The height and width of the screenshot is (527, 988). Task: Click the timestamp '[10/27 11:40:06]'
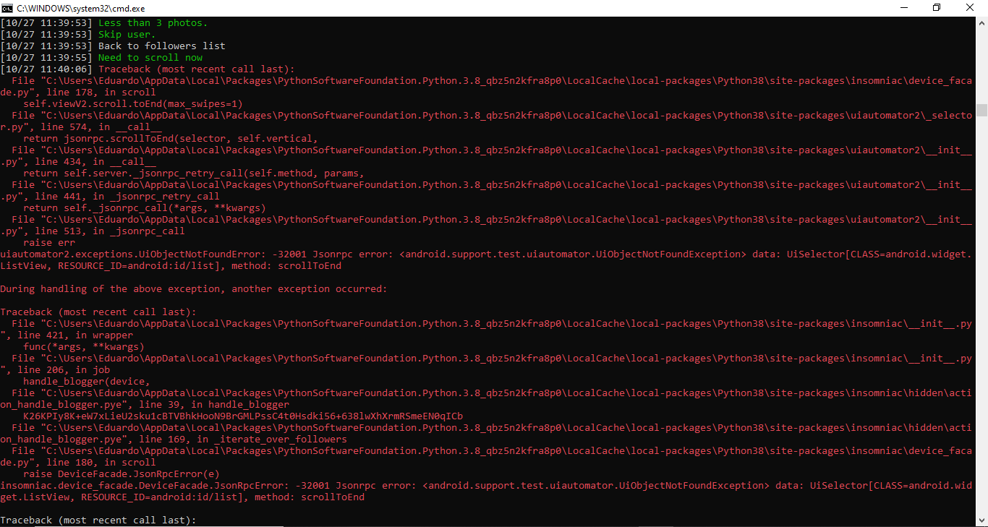[46, 69]
